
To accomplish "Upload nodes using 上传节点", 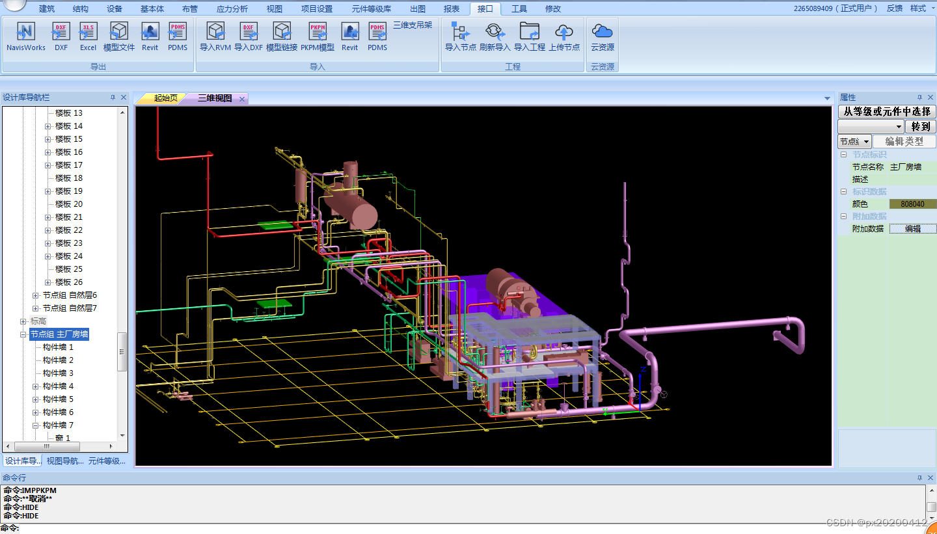I will tap(564, 36).
